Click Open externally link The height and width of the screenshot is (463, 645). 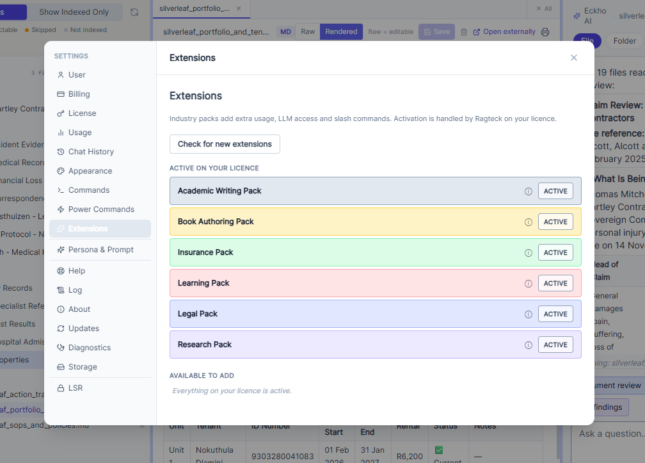coord(504,31)
